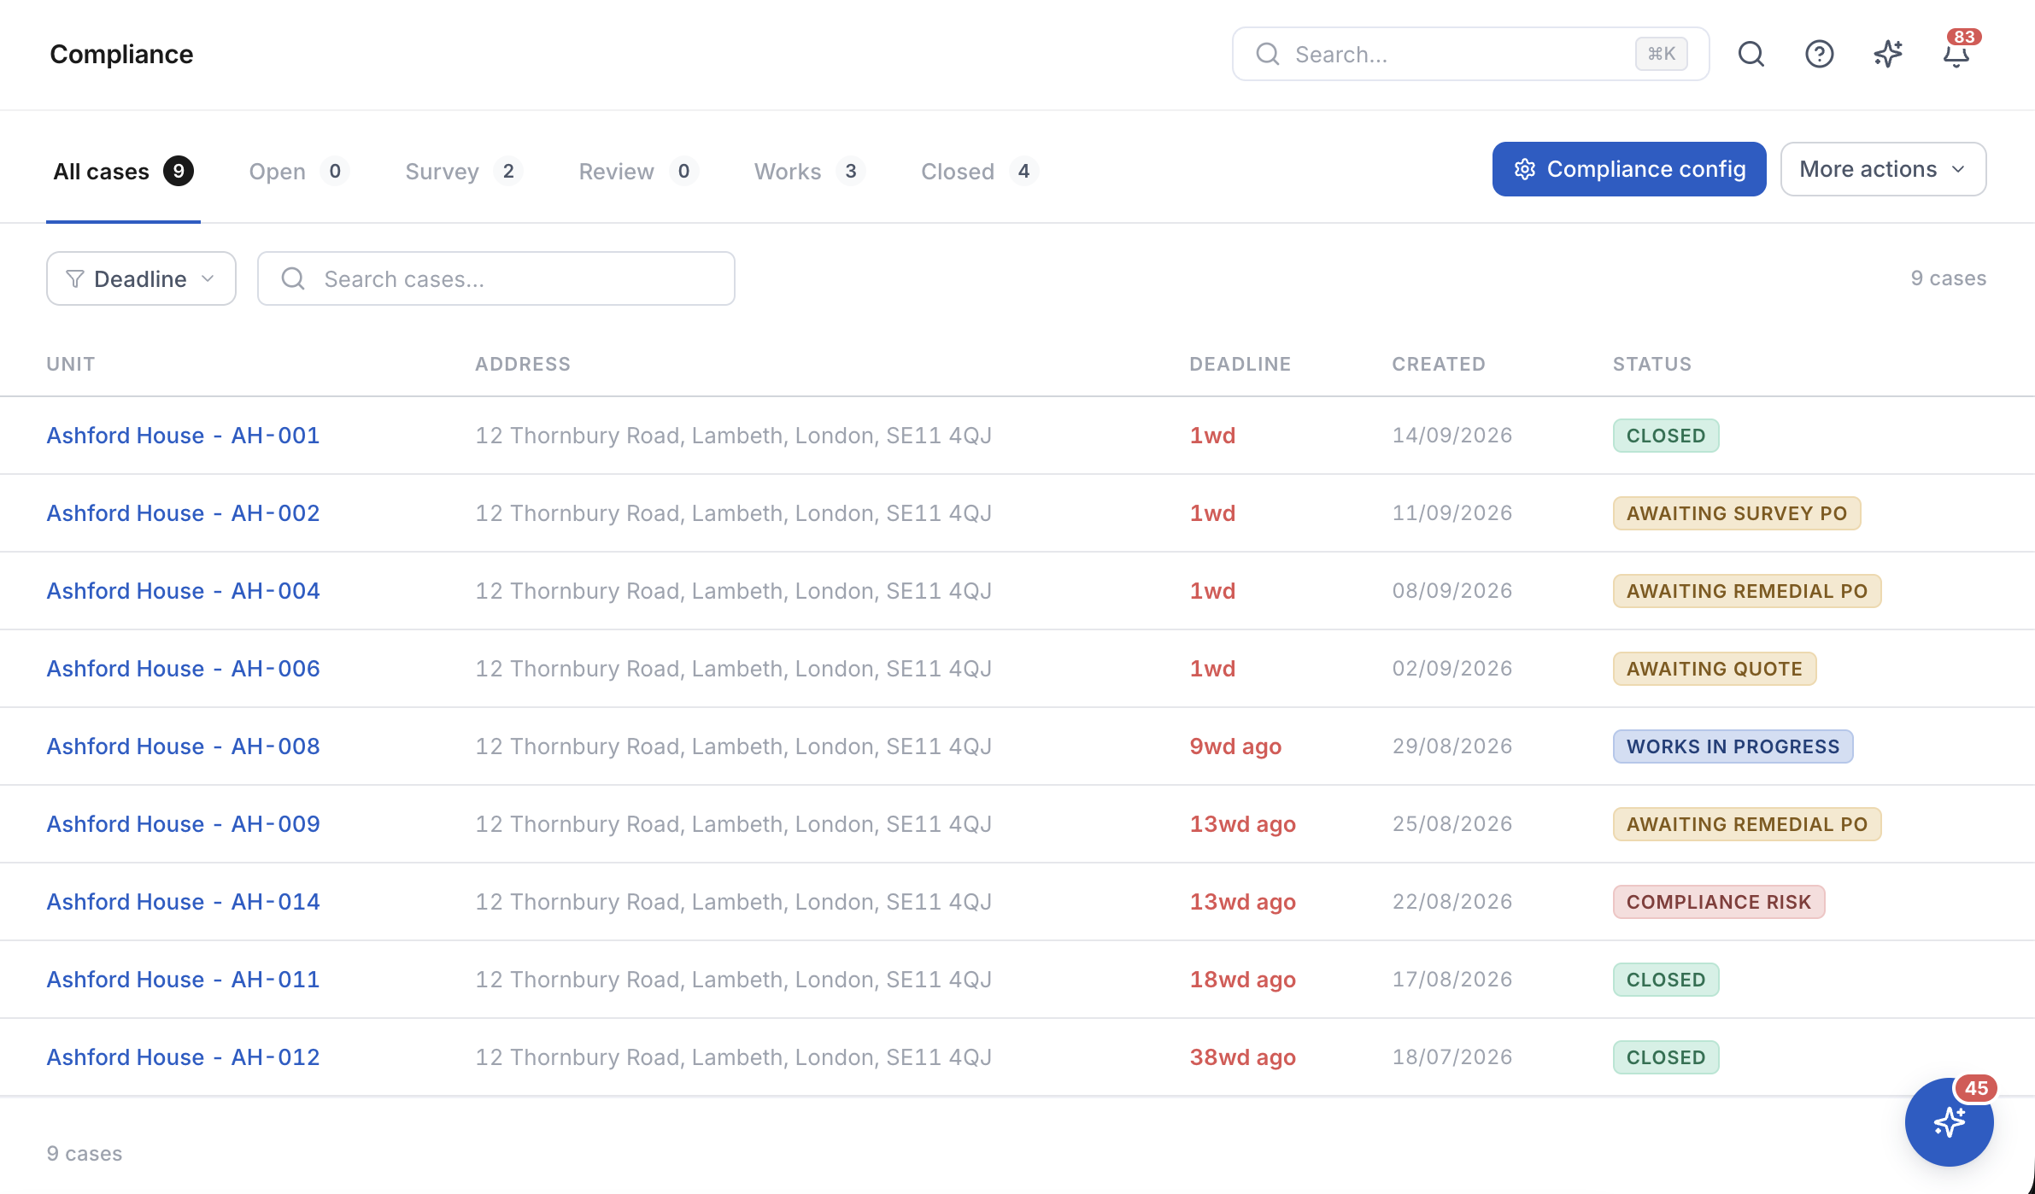Image resolution: width=2035 pixels, height=1194 pixels.
Task: Click CLOSED badge on AH-011 row
Action: click(x=1666, y=980)
